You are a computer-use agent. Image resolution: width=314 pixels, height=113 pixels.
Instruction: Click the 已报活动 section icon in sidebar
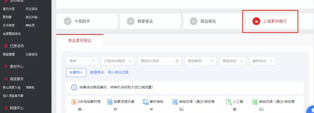[x=6, y=46]
